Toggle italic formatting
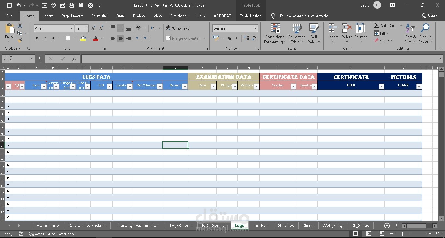This screenshot has height=238, width=445. (x=45, y=38)
